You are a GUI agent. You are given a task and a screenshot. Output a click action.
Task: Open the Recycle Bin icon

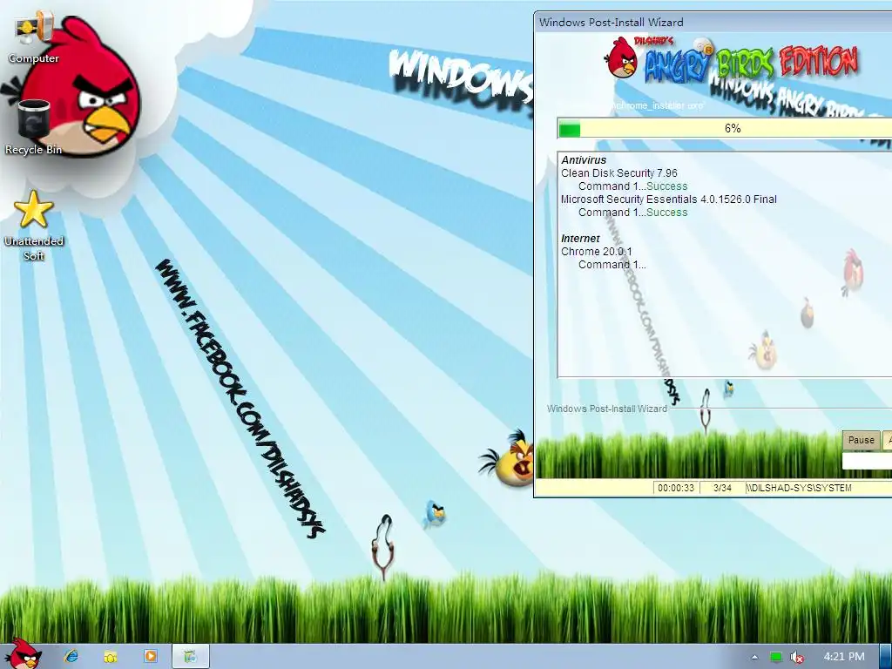pyautogui.click(x=34, y=127)
